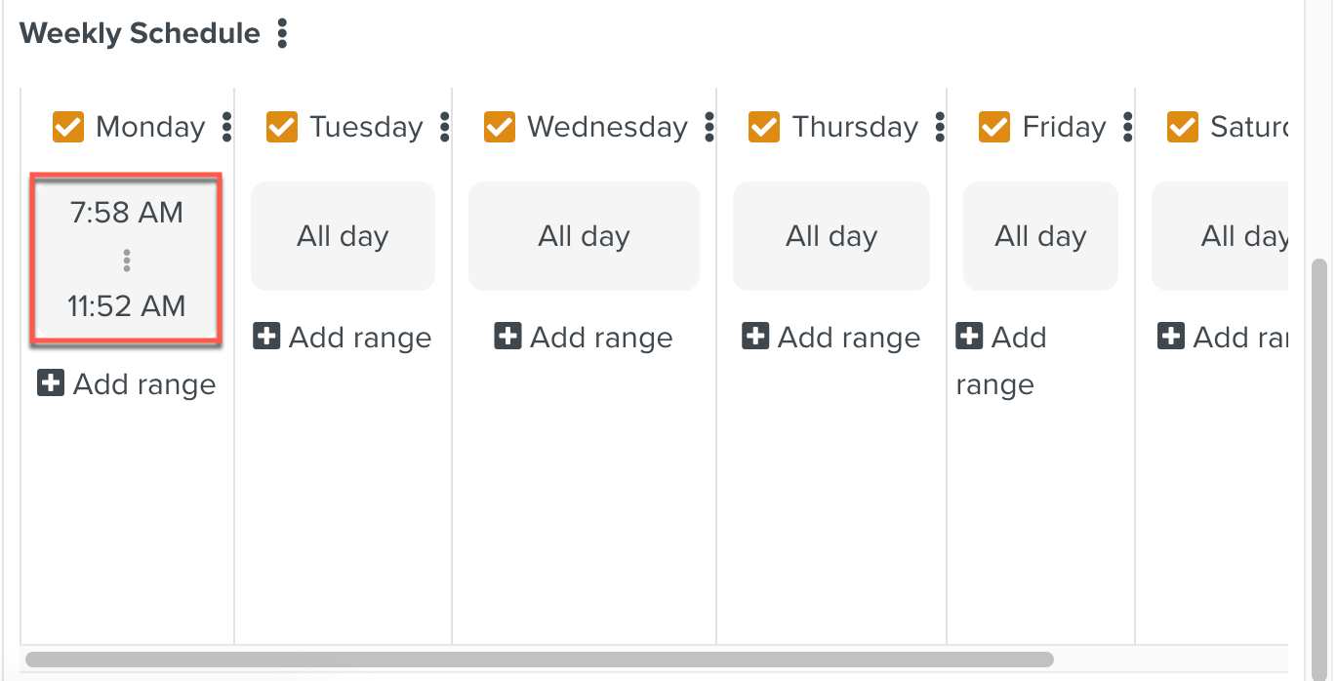Open Wednesday column options menu

[x=709, y=127]
